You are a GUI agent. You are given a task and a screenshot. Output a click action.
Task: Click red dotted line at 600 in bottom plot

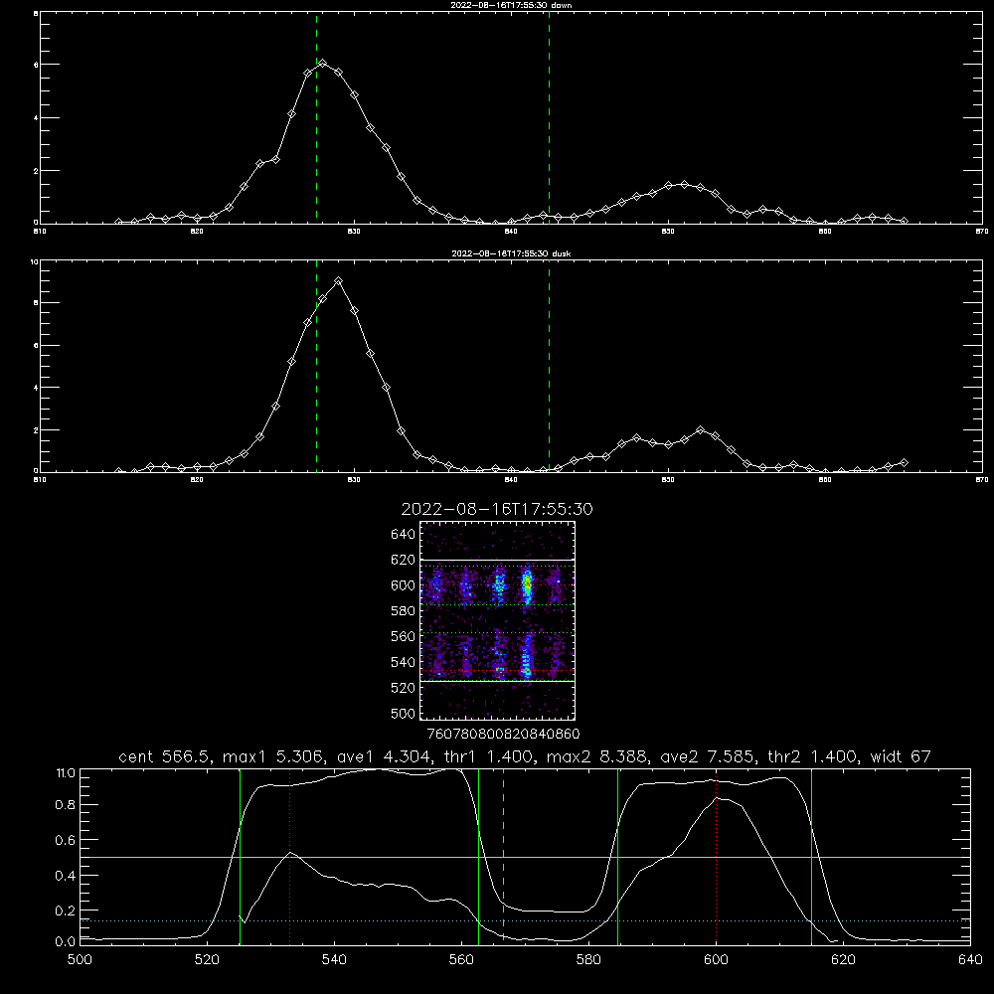pos(717,856)
